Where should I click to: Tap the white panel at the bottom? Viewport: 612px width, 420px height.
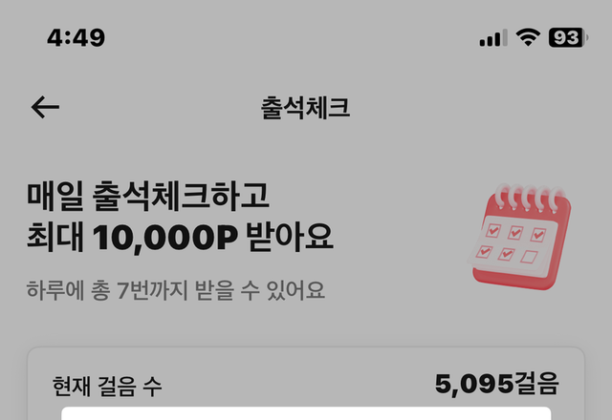[306, 413]
